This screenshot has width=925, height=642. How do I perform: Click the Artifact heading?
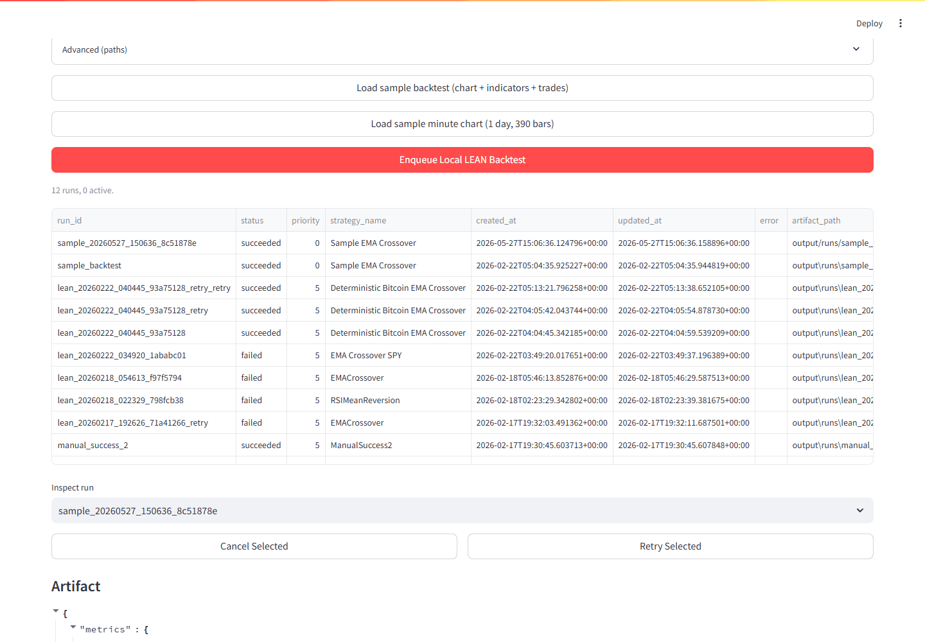[76, 586]
